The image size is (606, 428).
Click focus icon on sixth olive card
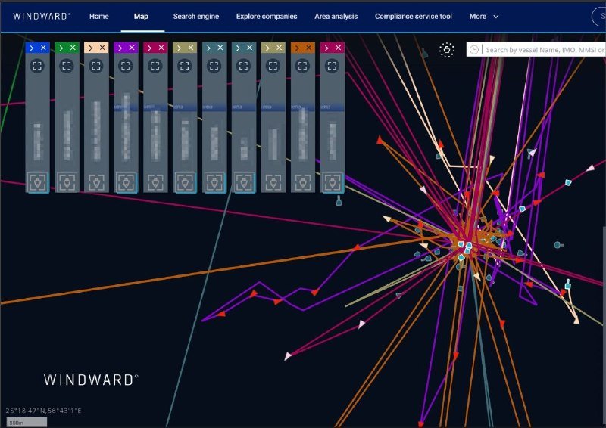pyautogui.click(x=185, y=66)
